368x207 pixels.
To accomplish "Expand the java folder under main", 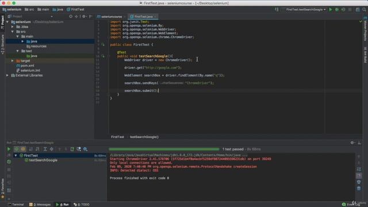I will click(22, 41).
